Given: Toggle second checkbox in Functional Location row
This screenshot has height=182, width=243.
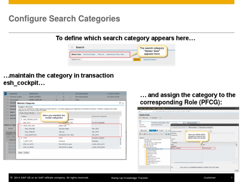Looking at the screenshot, I should coord(63,97).
